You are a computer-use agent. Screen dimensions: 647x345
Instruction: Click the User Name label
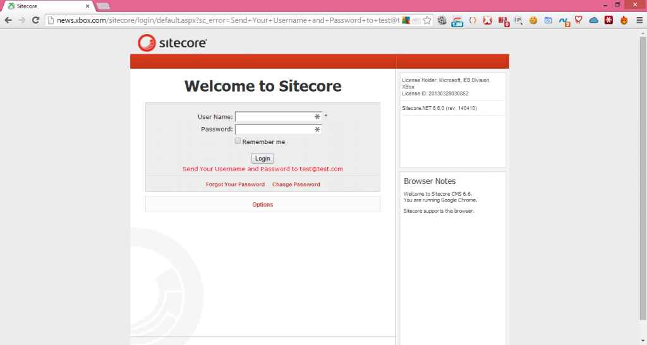(x=215, y=117)
